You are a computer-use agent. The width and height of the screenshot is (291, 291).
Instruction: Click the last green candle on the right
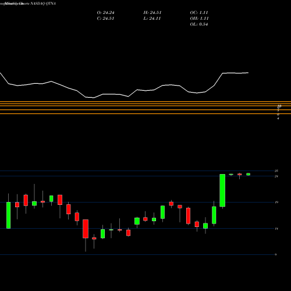point(249,174)
